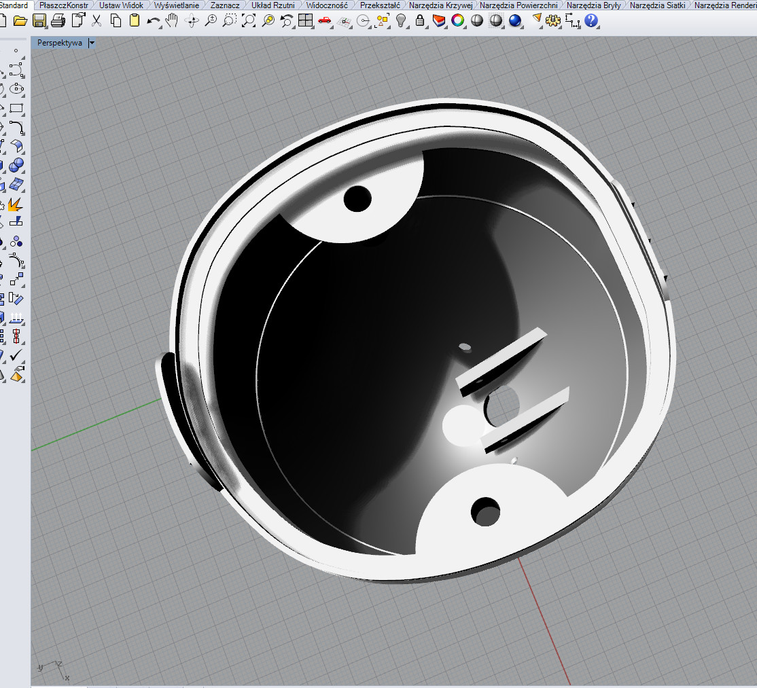The height and width of the screenshot is (688, 757).
Task: Toggle the hide objects light bulb icon
Action: click(x=401, y=21)
